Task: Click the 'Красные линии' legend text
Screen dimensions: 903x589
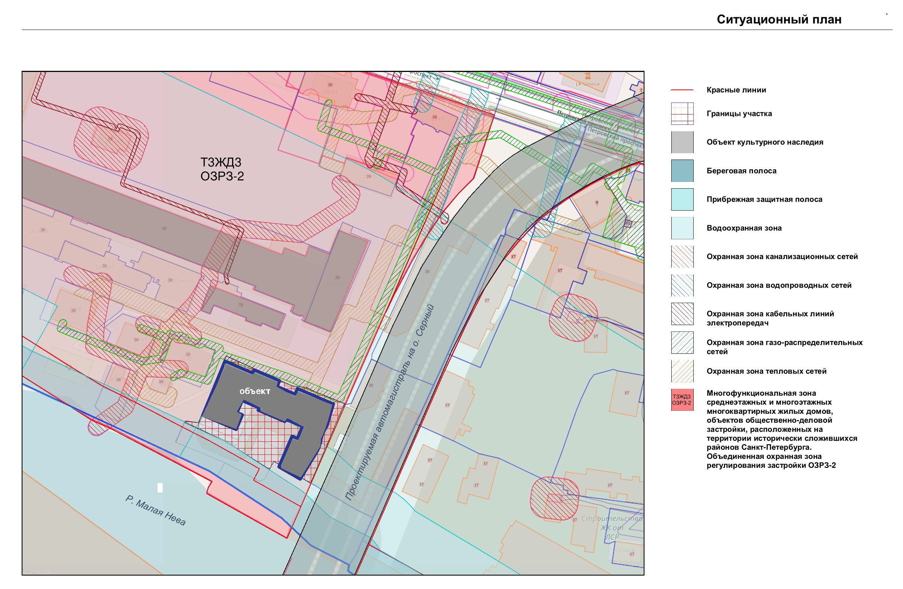Action: coord(736,90)
